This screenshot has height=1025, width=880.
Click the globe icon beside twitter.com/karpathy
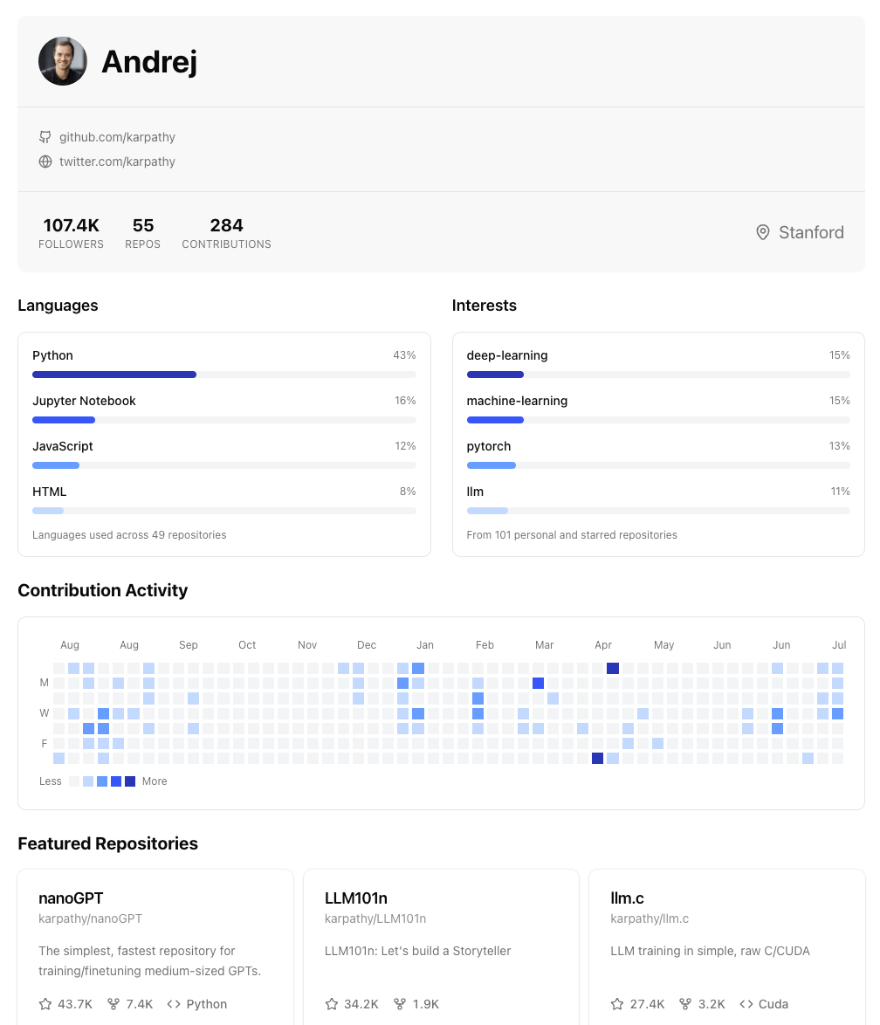(x=45, y=162)
